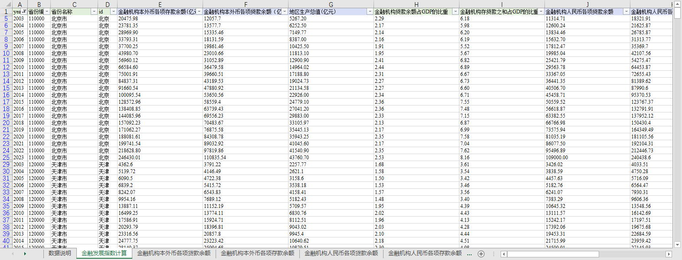
Task: Click cell with value 17188.80
Action: point(331,74)
